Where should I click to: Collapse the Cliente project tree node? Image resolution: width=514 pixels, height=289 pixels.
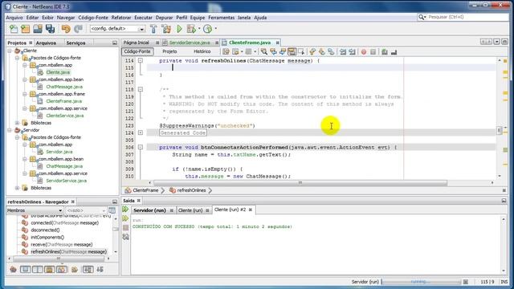[x=10, y=51]
